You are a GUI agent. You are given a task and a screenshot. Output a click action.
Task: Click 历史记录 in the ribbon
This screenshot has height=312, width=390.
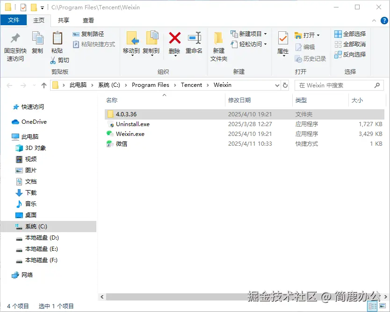[x=311, y=59]
